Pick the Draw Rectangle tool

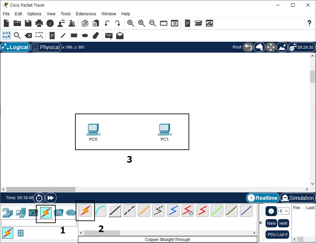74,36
